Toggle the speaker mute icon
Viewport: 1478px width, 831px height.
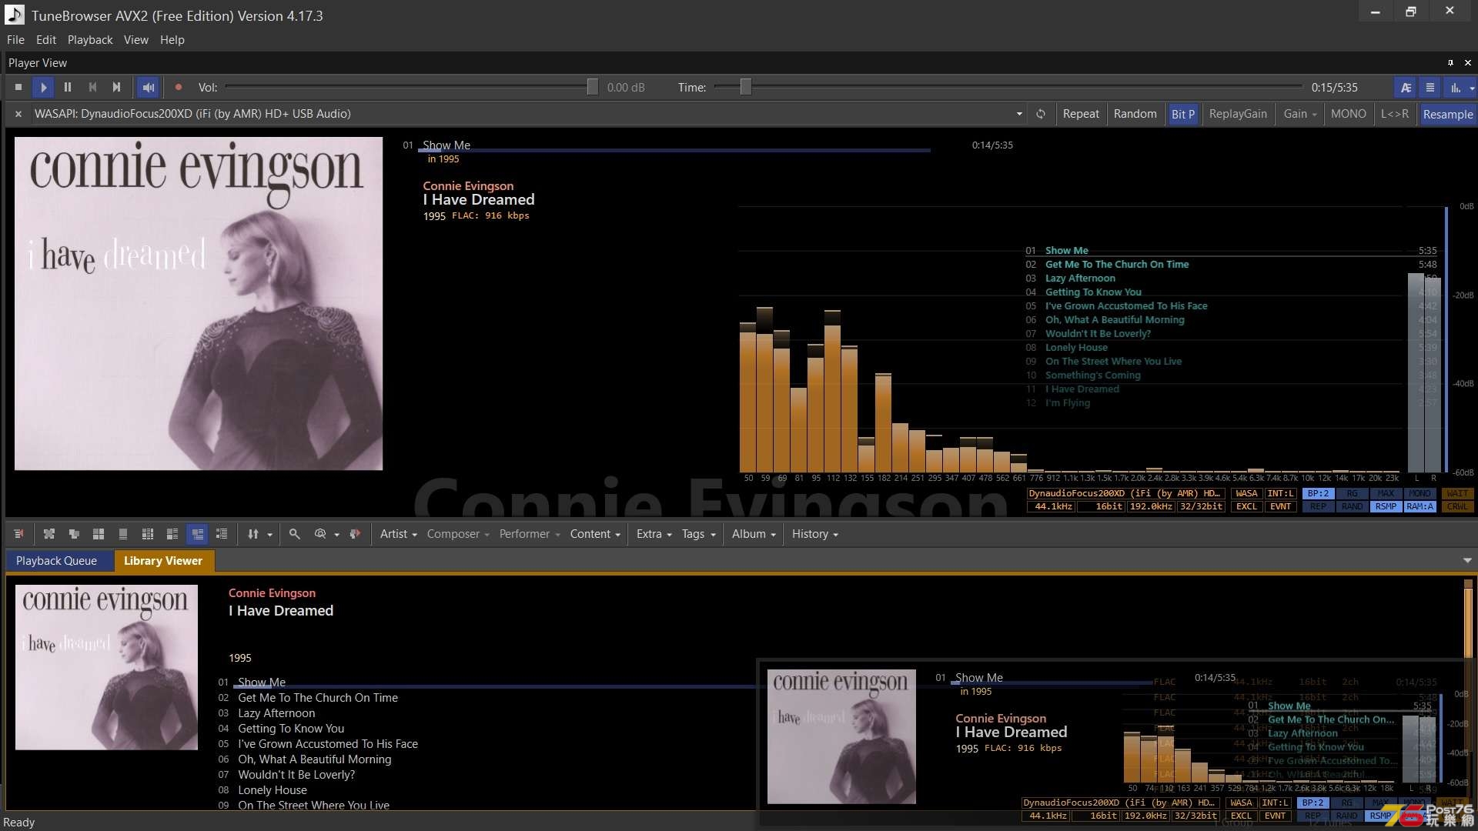pyautogui.click(x=149, y=88)
